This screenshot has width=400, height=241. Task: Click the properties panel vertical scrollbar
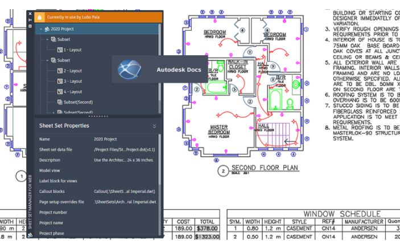tap(160, 184)
